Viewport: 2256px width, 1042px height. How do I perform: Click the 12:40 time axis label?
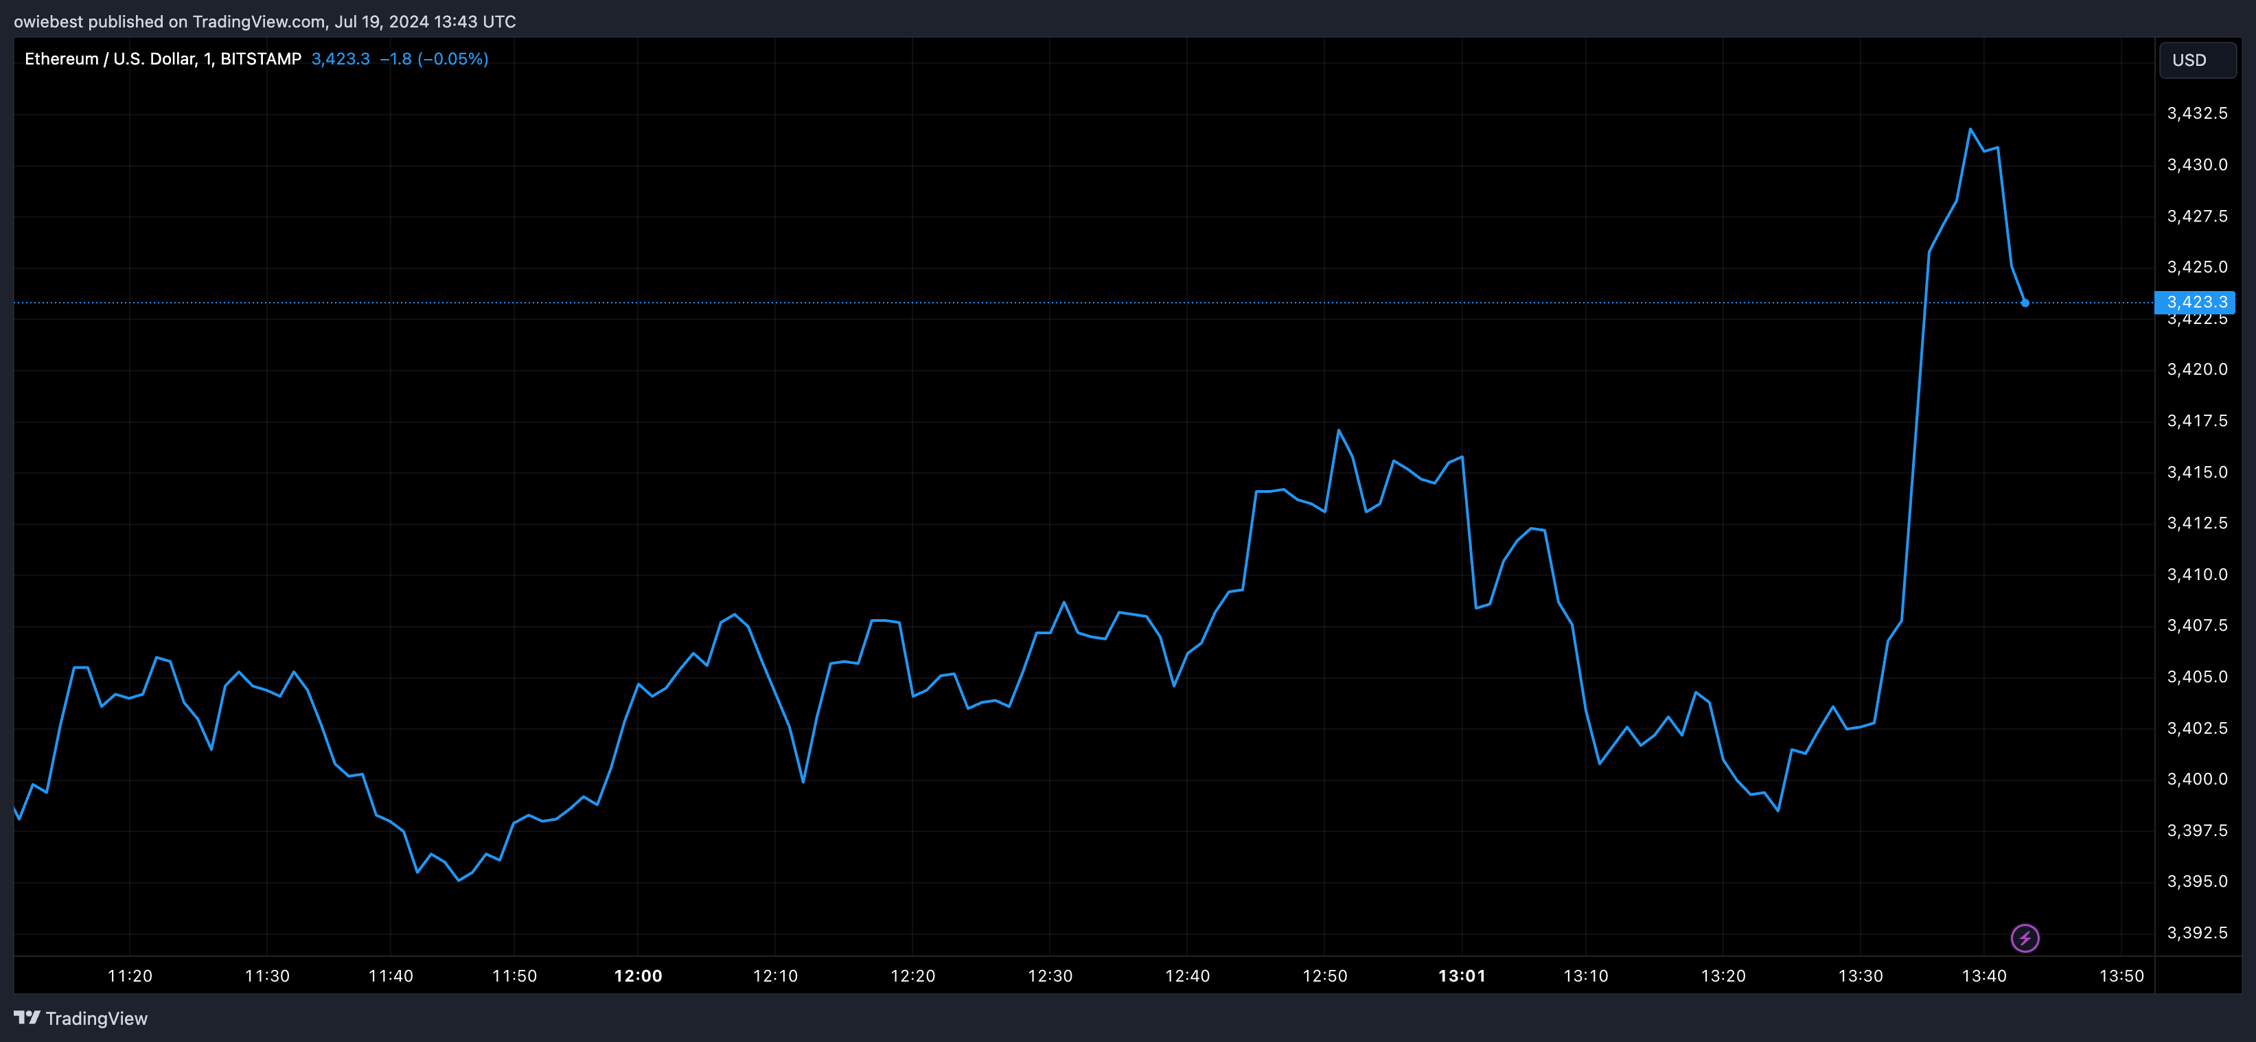(x=1188, y=975)
